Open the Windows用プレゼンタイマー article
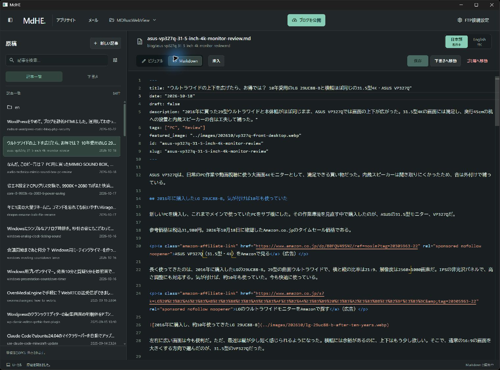The width and height of the screenshot is (500, 370). 62,275
